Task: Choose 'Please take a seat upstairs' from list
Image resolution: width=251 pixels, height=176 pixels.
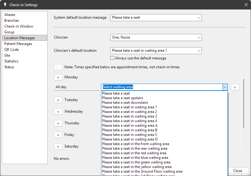Action: (122, 98)
